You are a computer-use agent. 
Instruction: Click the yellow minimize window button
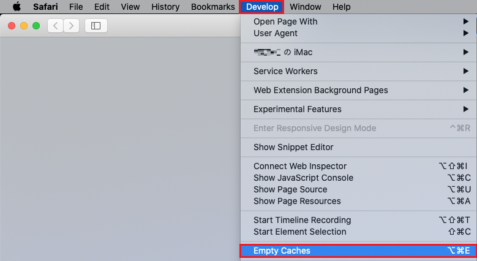[x=24, y=26]
